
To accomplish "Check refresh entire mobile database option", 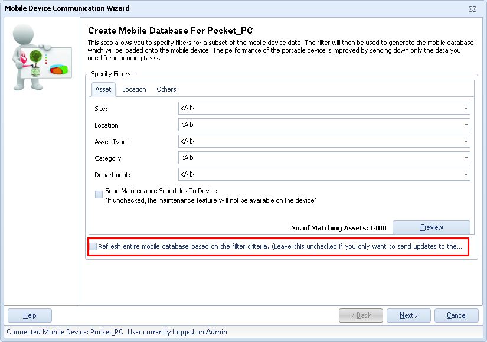I will (92, 247).
